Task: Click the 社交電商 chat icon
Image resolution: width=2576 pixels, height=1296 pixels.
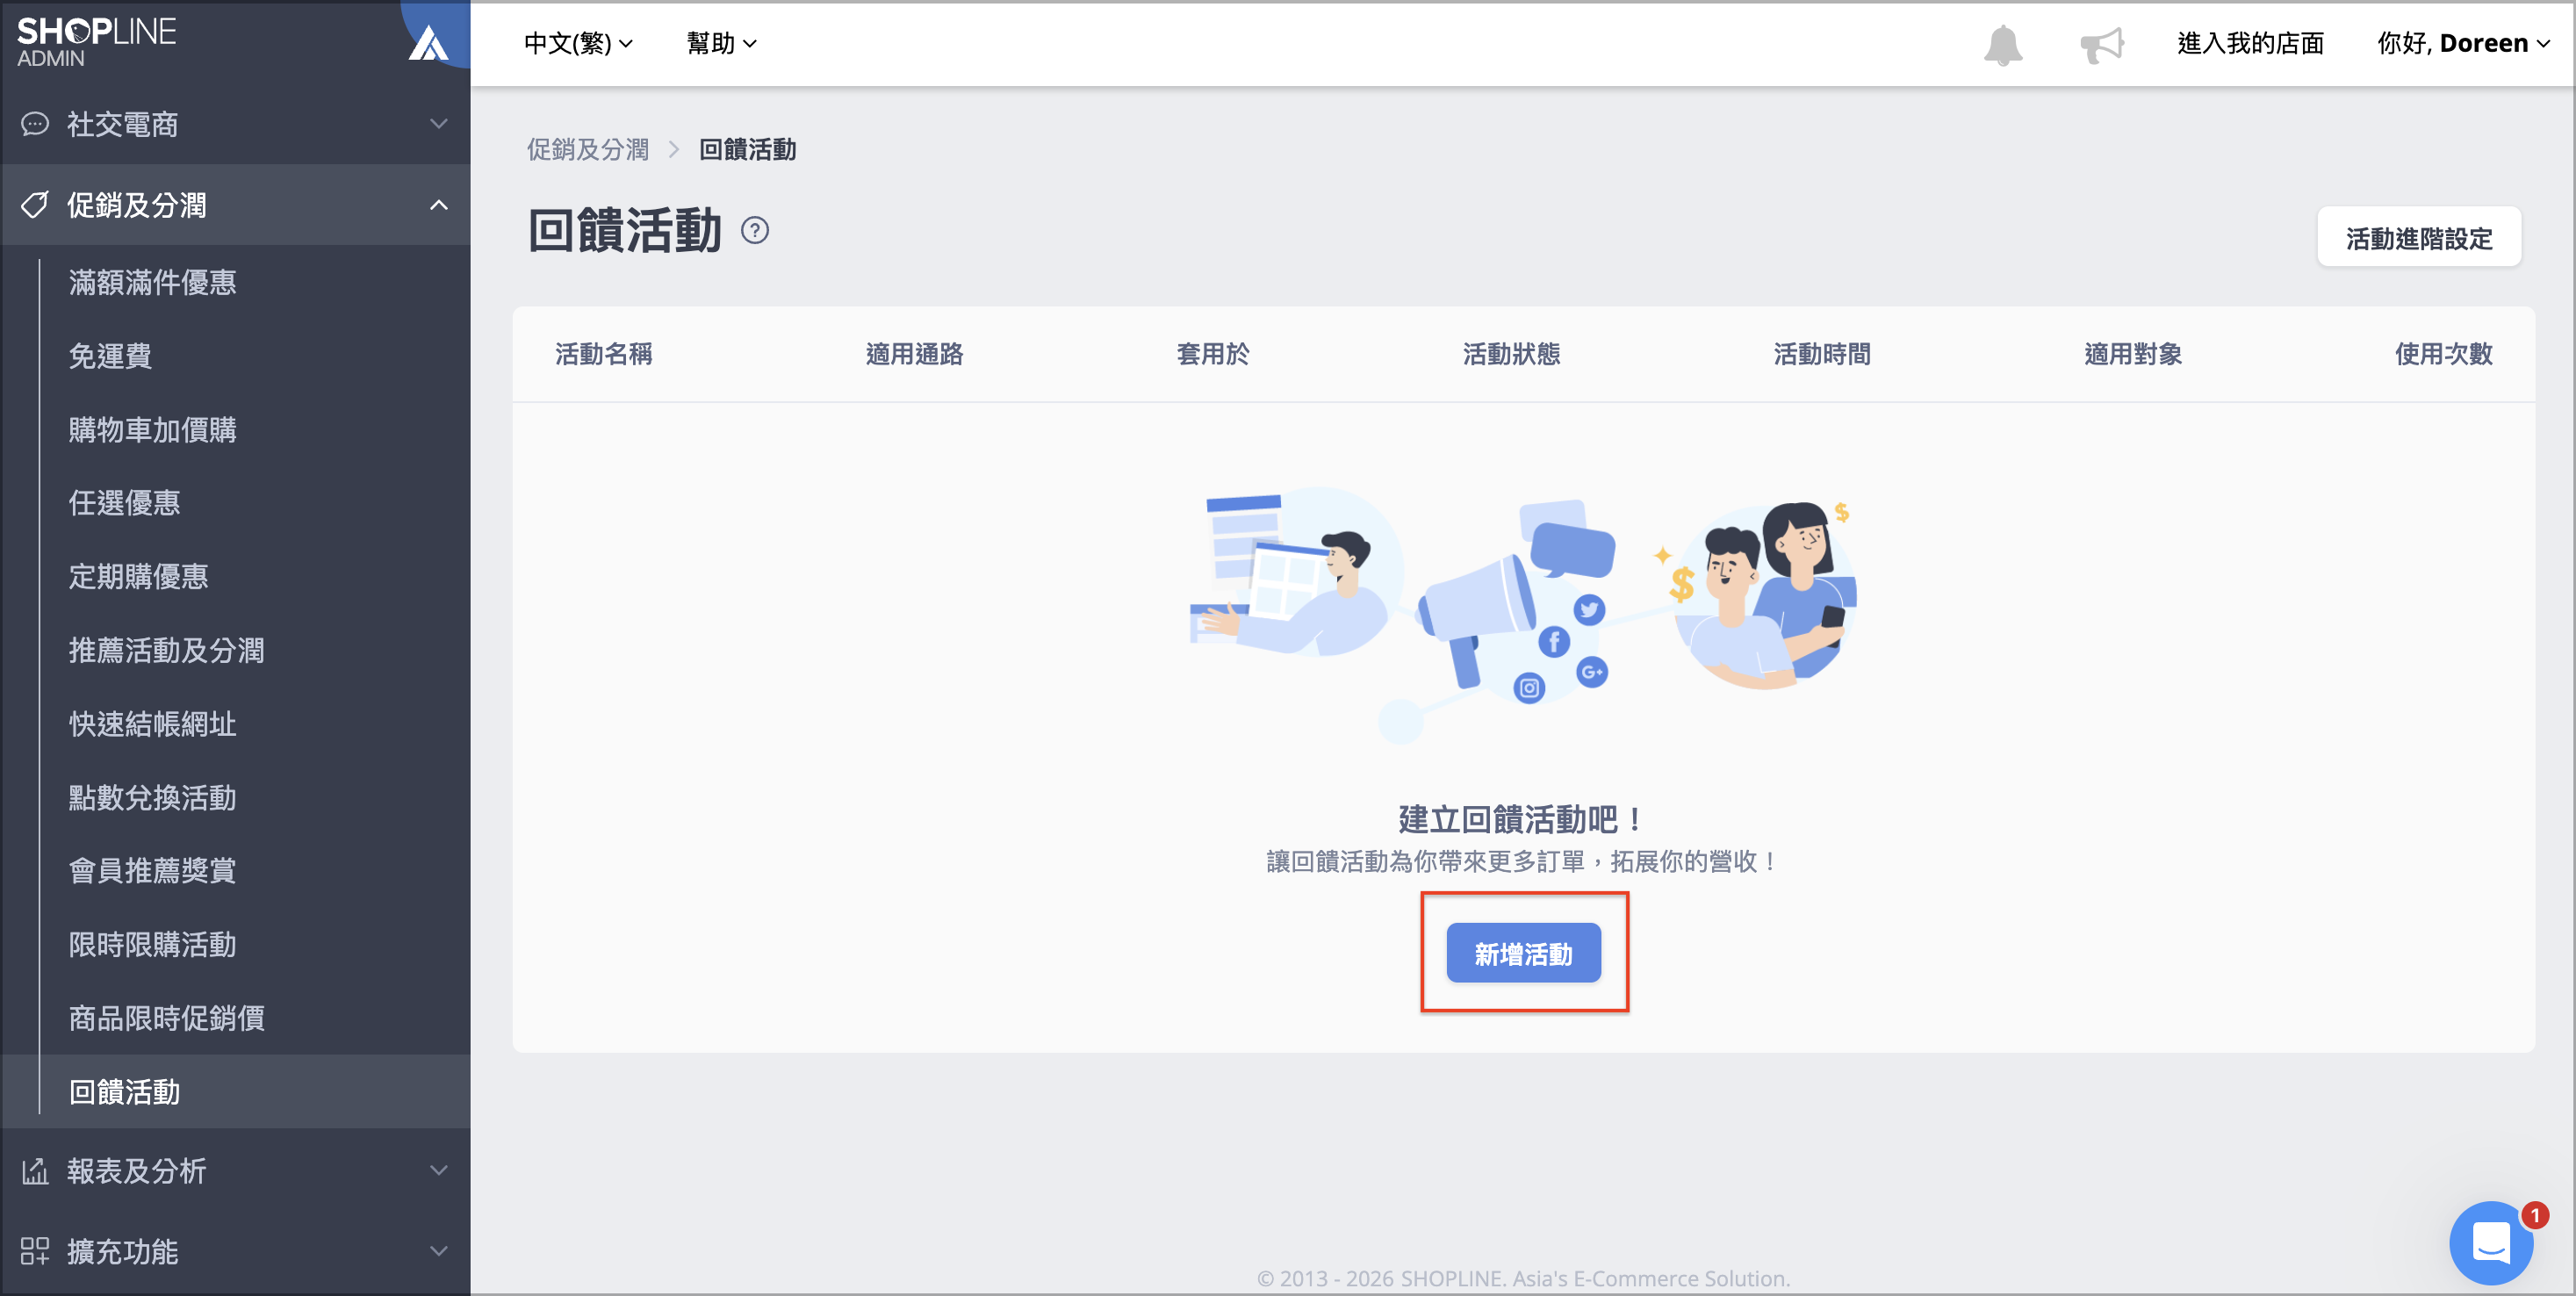Action: [x=35, y=124]
